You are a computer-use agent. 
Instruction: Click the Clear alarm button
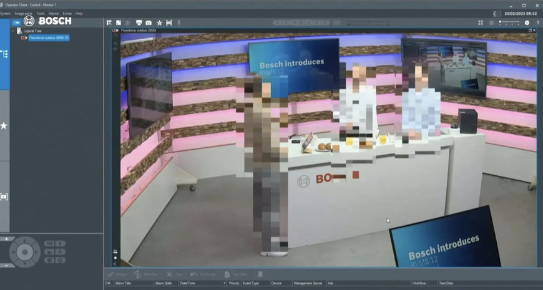tap(174, 274)
